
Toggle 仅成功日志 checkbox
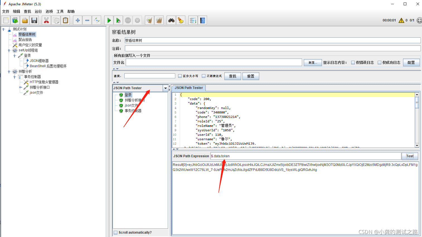point(379,62)
